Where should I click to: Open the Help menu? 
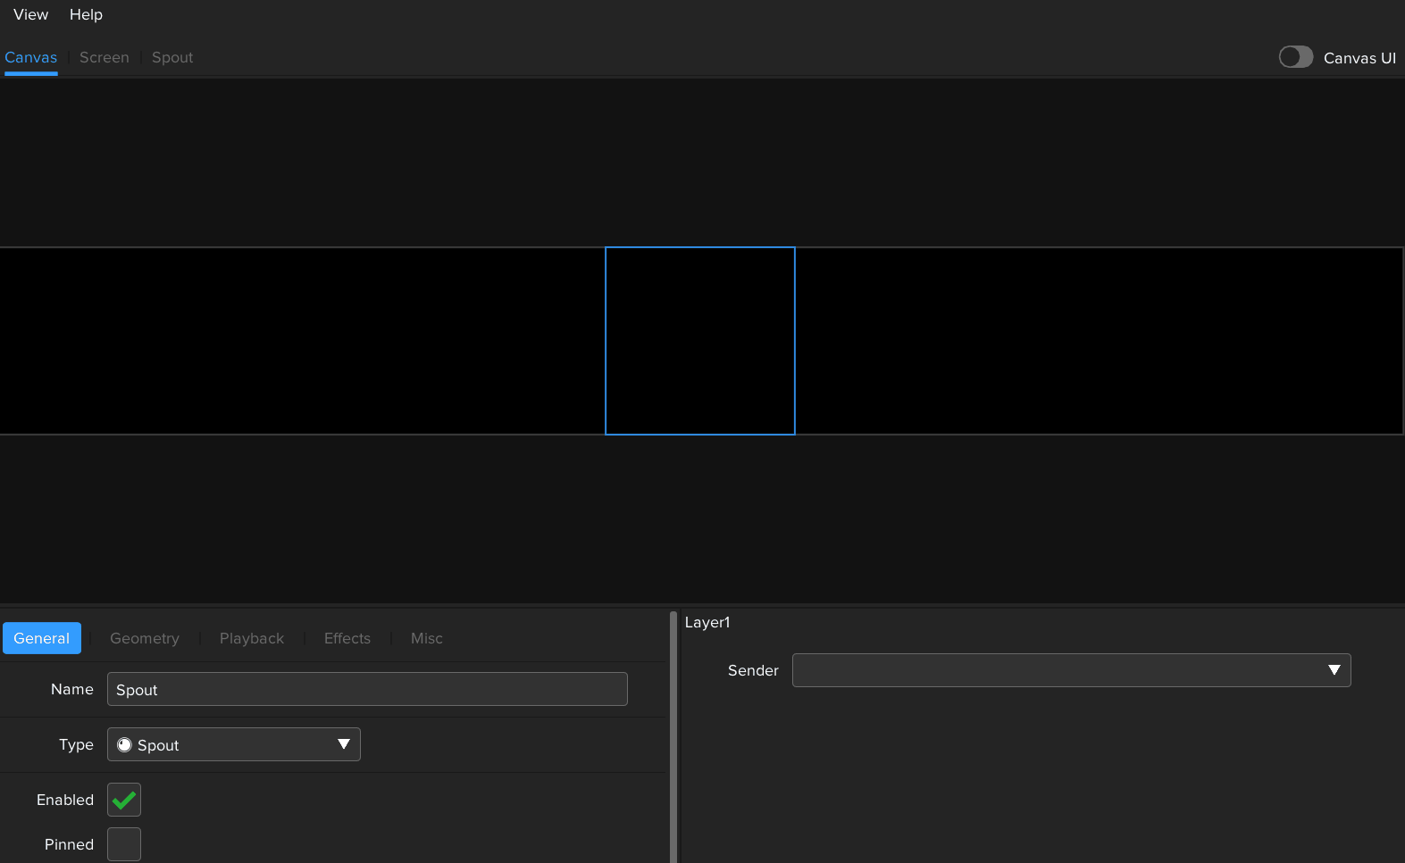click(86, 14)
